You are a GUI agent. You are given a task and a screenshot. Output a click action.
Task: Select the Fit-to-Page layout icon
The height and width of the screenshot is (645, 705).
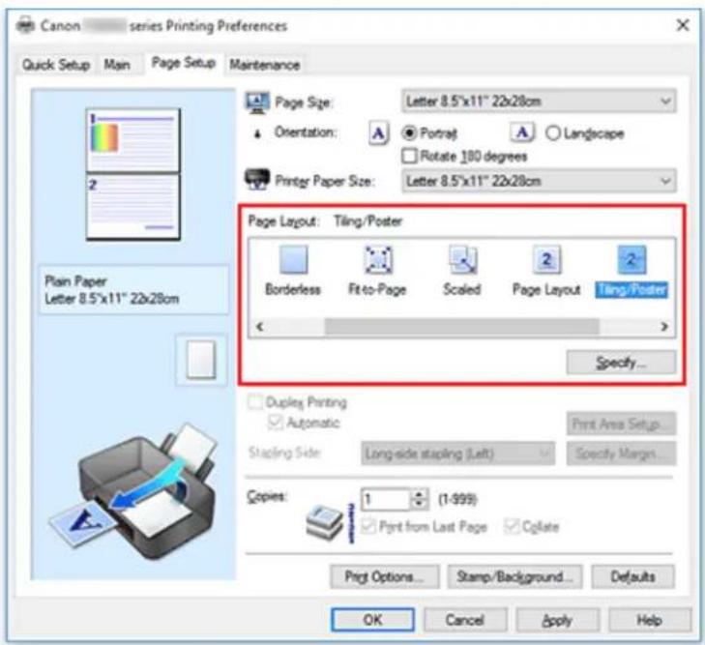tap(378, 259)
